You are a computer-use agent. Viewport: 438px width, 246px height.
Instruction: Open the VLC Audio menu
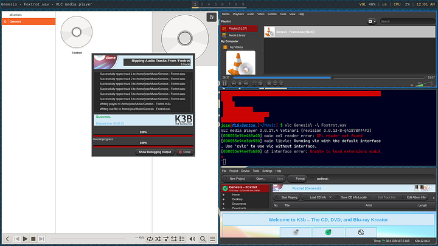coord(251,14)
